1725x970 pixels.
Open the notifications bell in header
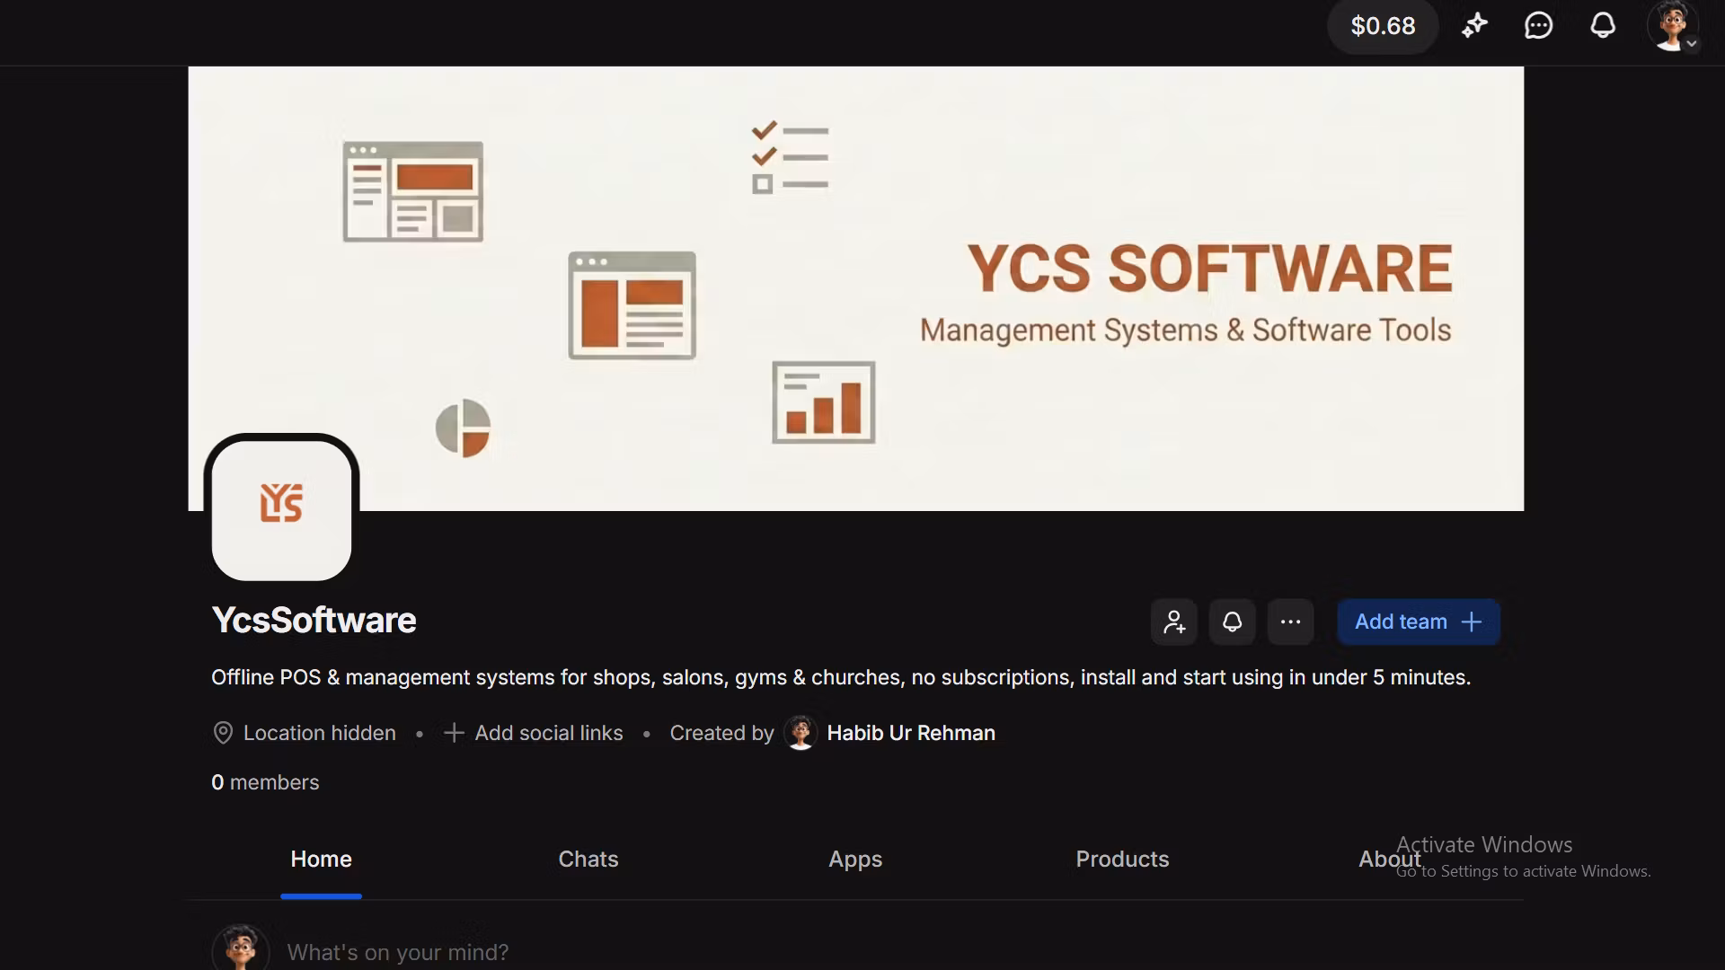pyautogui.click(x=1603, y=26)
